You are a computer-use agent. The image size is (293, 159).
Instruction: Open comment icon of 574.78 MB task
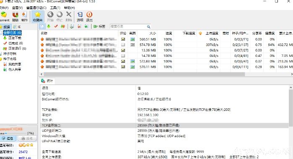tap(123, 45)
